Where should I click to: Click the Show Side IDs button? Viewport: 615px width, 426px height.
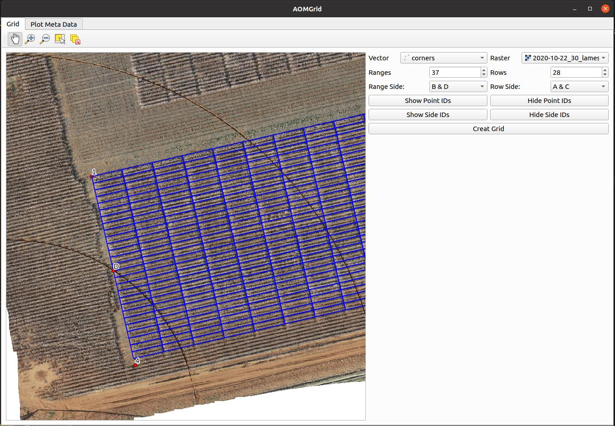(x=428, y=114)
